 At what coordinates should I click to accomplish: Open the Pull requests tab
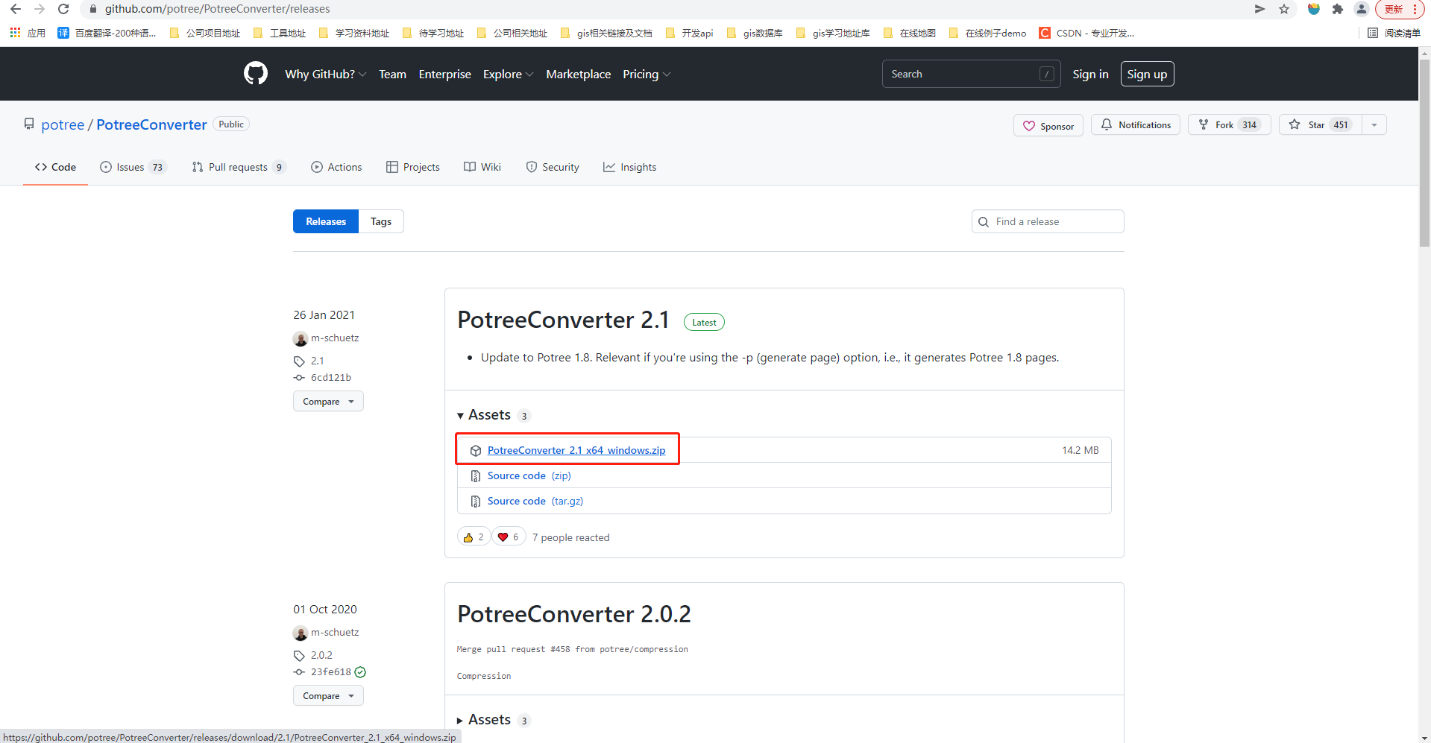pyautogui.click(x=238, y=166)
